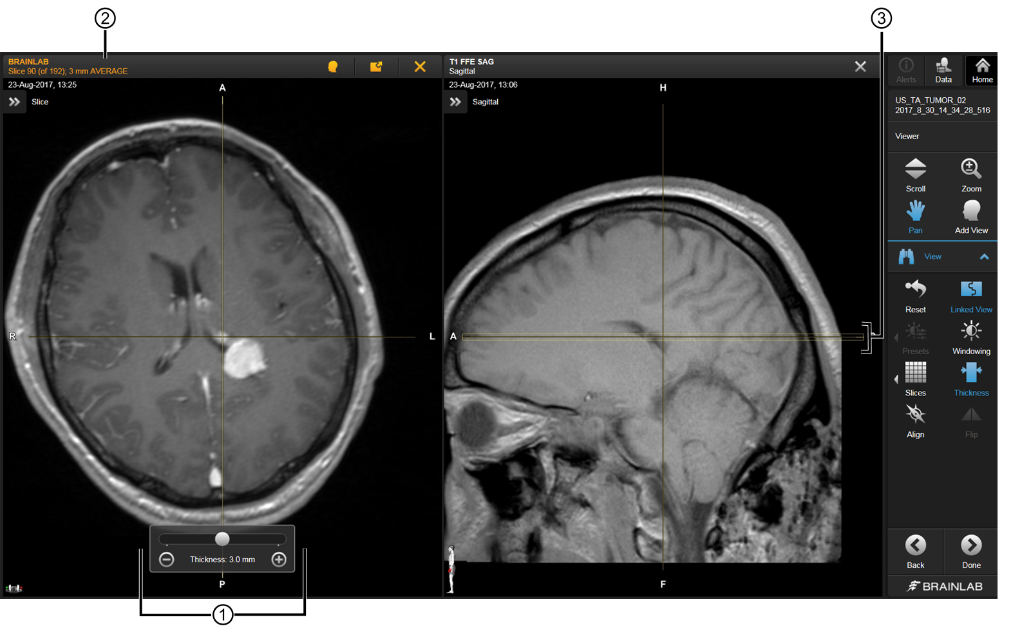Open the Data selection
This screenshot has width=1022, height=633.
point(943,70)
